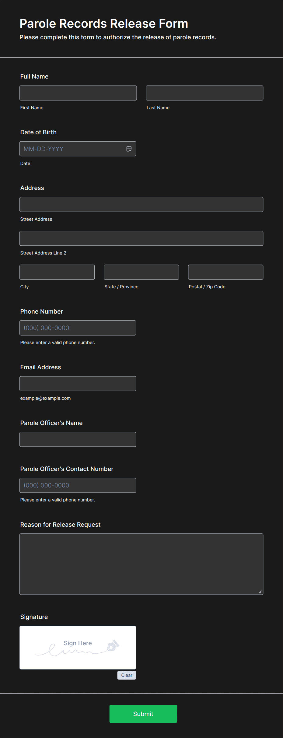
Task: Click Street Address Line 2 field
Action: [x=141, y=238]
